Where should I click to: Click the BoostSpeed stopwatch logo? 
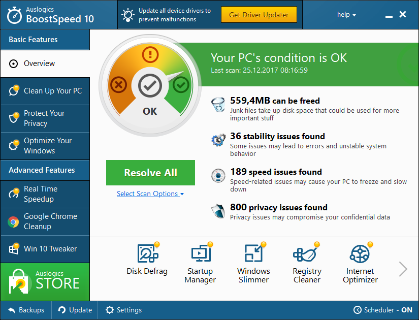(x=14, y=15)
